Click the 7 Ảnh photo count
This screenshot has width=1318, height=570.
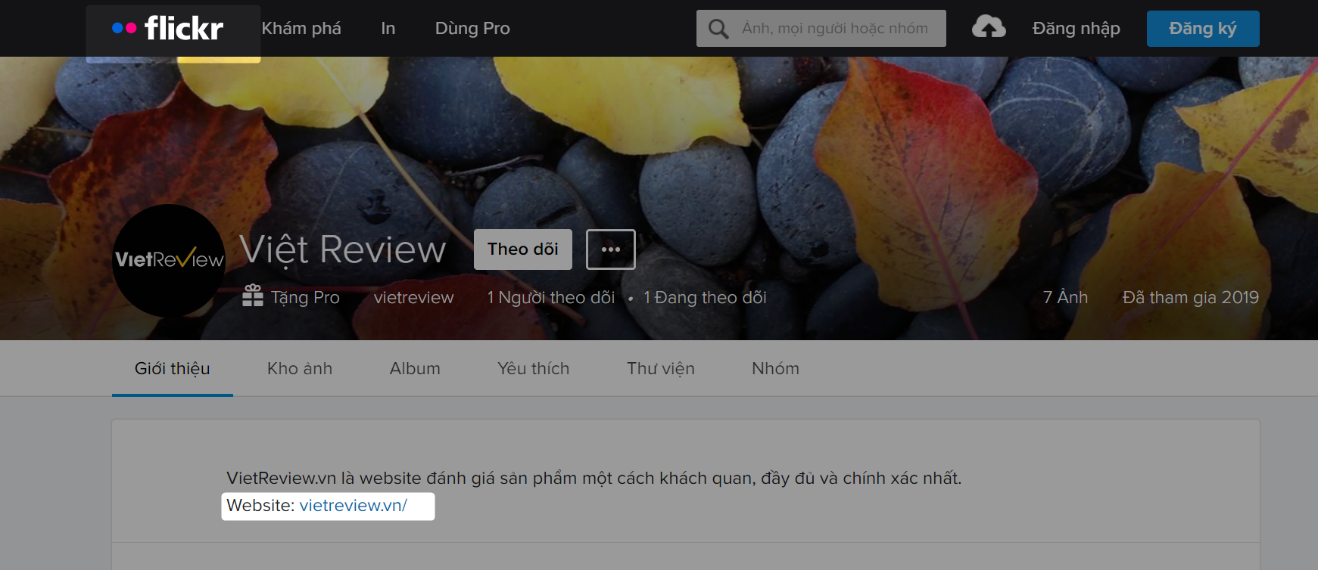pos(1065,297)
